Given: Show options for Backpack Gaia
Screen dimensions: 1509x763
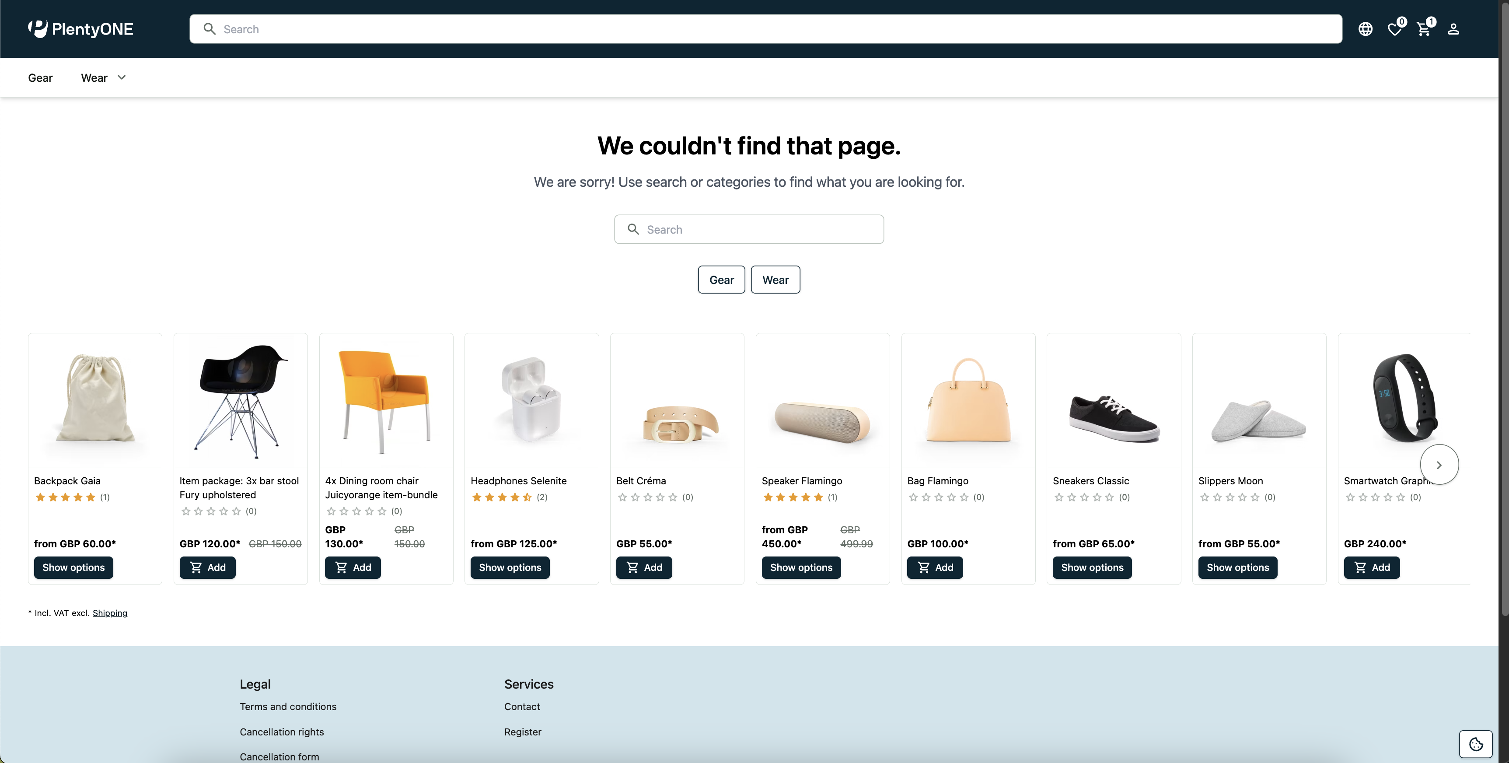Looking at the screenshot, I should click(73, 567).
